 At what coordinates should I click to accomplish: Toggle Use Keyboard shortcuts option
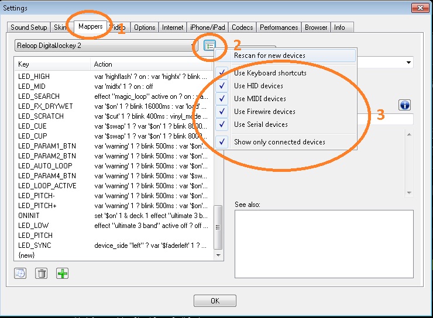tap(270, 73)
